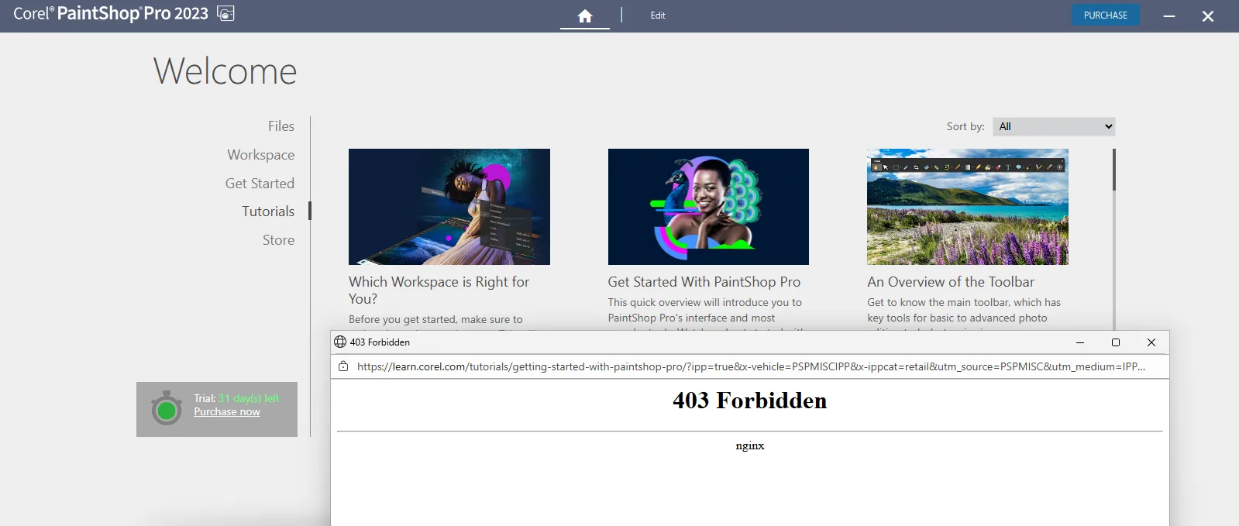Click the Welcome heading
The image size is (1239, 526).
[x=225, y=71]
